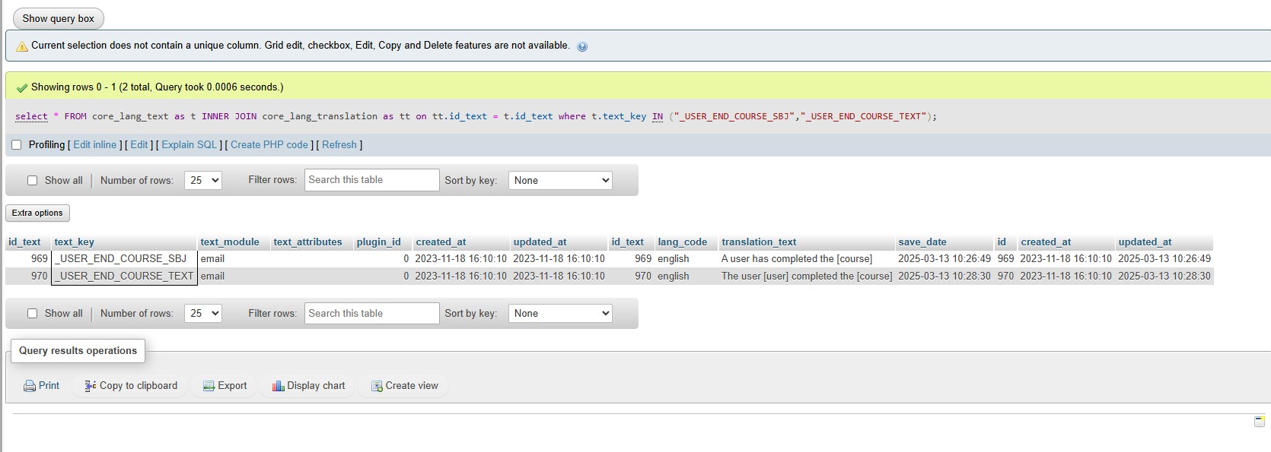Sort by the text_key column header
Viewport: 1271px width, 452px height.
(x=75, y=242)
